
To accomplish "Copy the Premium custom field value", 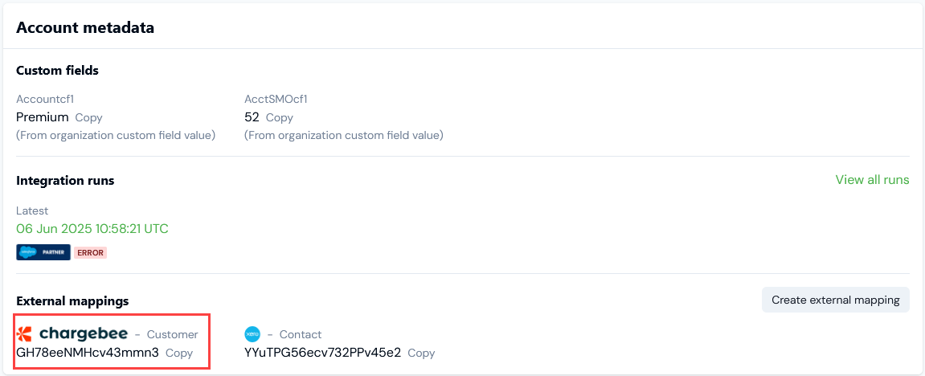I will click(x=88, y=117).
